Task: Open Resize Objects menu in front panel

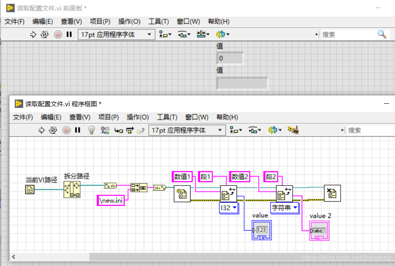Action: [x=203, y=34]
